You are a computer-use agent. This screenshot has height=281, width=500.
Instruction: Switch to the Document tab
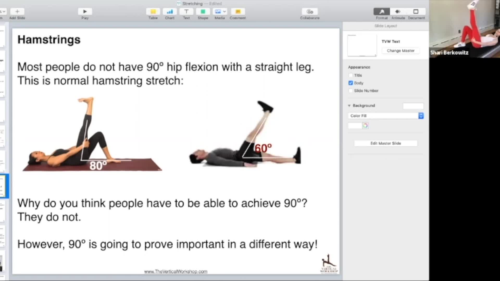coord(416,11)
